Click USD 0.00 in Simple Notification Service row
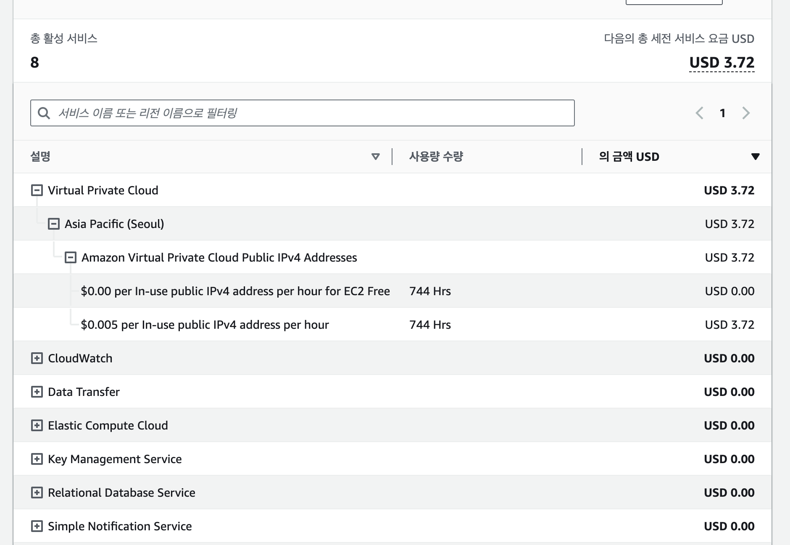Screen dimensions: 790x545 tap(729, 526)
